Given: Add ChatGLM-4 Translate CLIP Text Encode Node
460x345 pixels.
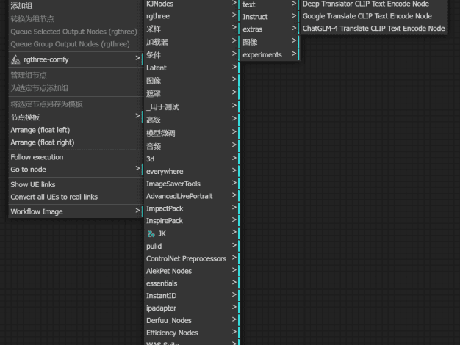Looking at the screenshot, I should click(373, 29).
